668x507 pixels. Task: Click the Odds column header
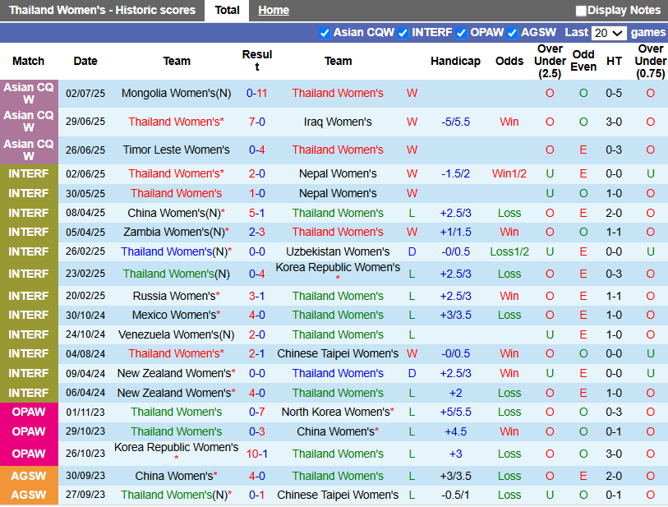point(509,62)
